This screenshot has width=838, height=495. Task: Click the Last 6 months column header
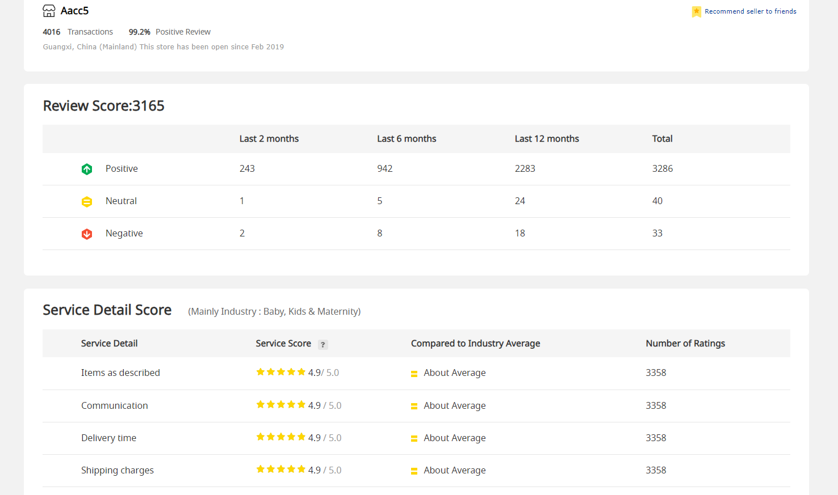click(x=407, y=139)
